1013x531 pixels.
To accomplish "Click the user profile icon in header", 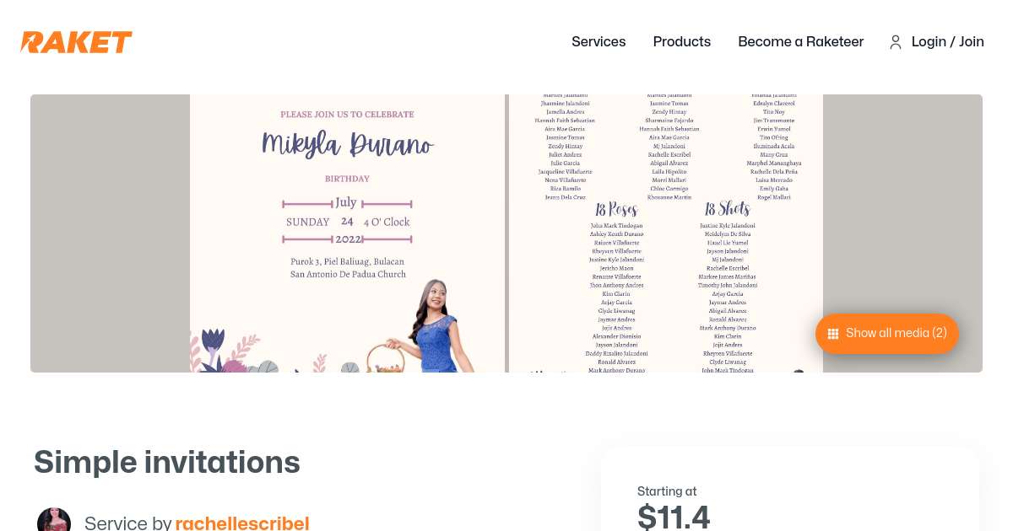I will pos(896,42).
